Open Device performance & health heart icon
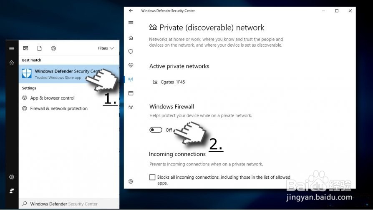373x210 pixels. coord(131,65)
